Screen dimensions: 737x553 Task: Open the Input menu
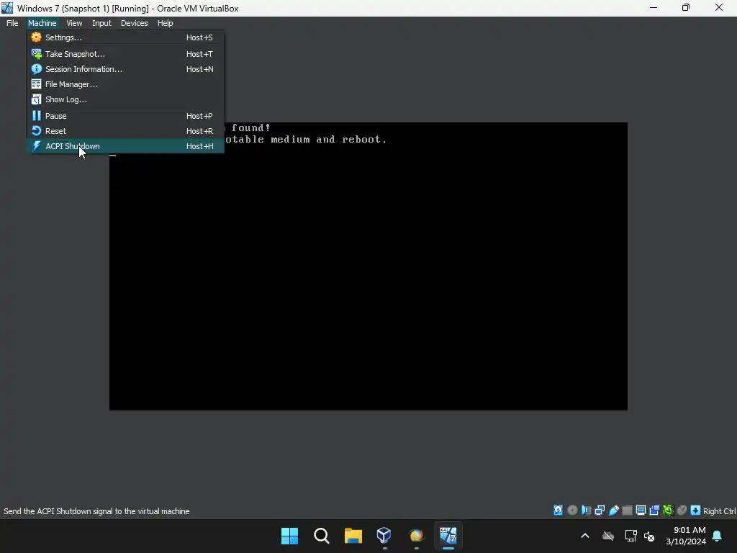101,23
